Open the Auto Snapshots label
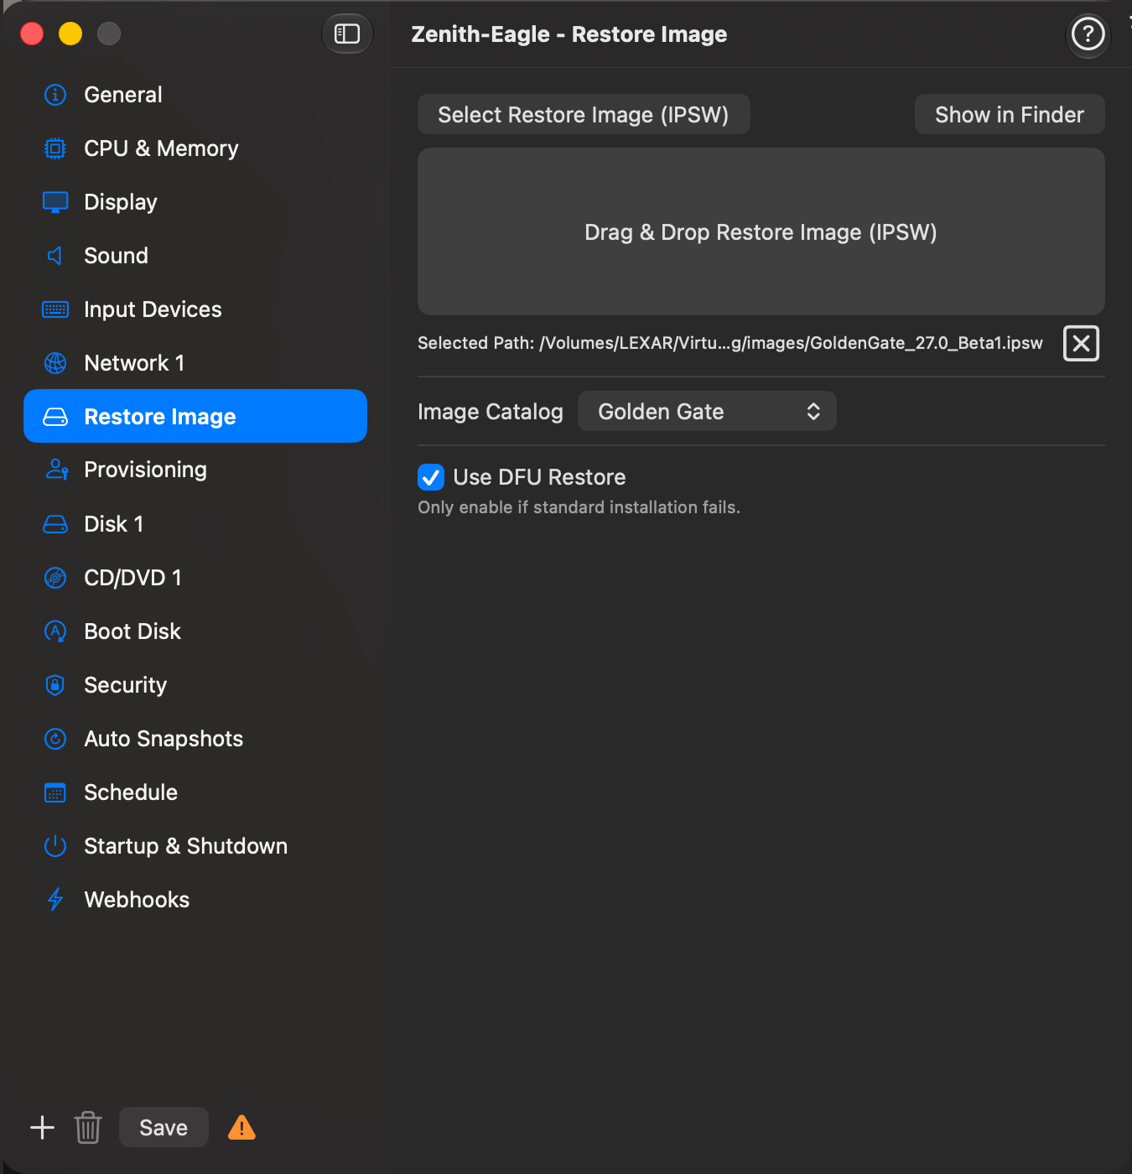Viewport: 1132px width, 1174px height. coord(164,739)
